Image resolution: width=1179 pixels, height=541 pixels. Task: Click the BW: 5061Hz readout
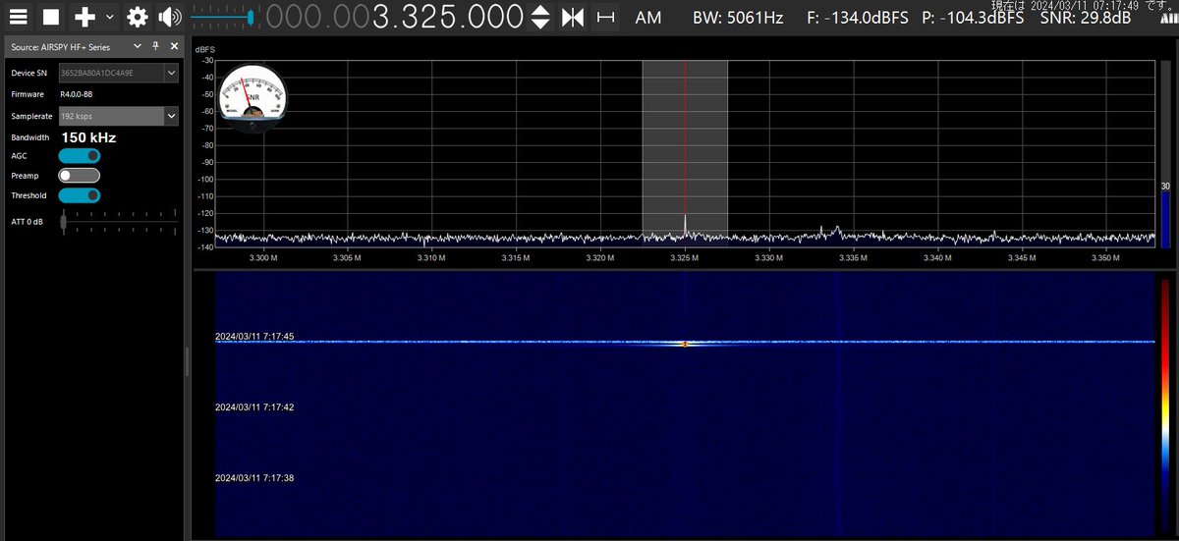click(737, 17)
